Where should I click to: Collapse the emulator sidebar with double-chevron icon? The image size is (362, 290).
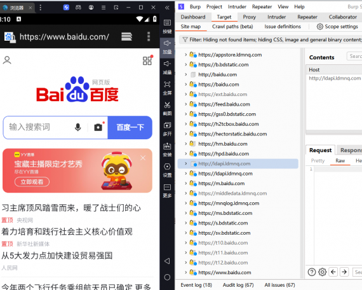(167, 8)
